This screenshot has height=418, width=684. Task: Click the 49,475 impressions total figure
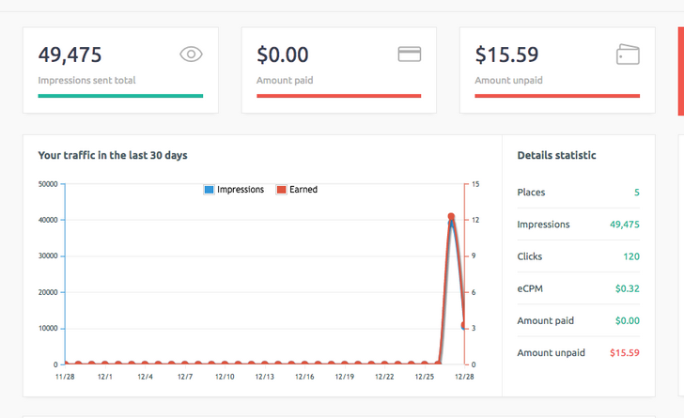(70, 54)
